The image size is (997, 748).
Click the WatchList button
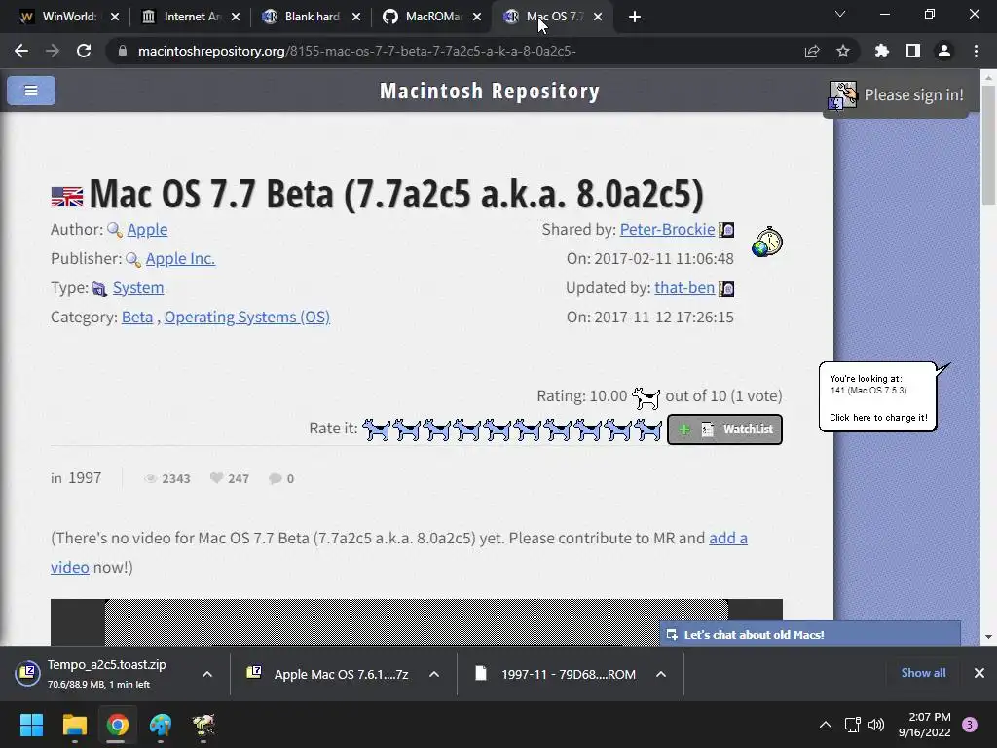[724, 430]
